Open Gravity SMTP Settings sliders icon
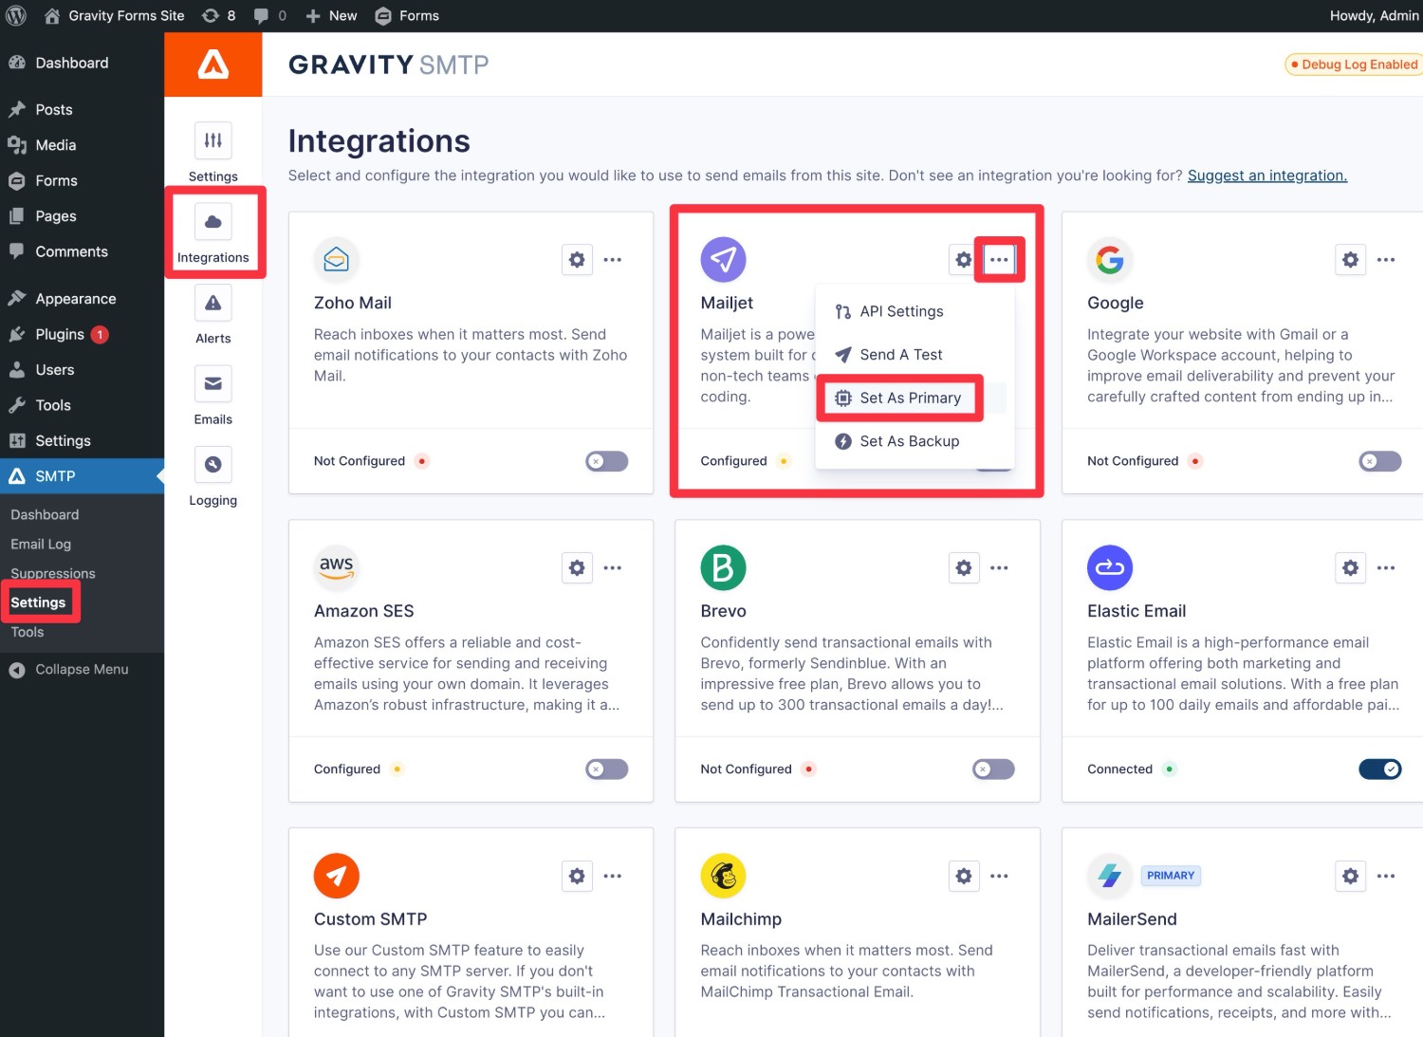Image resolution: width=1423 pixels, height=1037 pixels. [213, 140]
